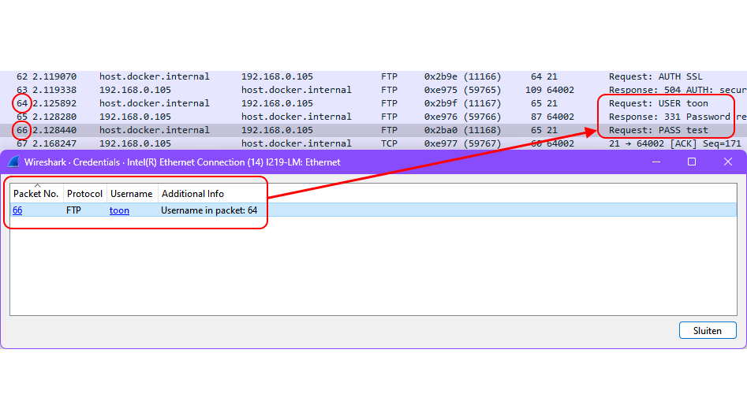Sort by Packet No. column header

click(x=36, y=194)
